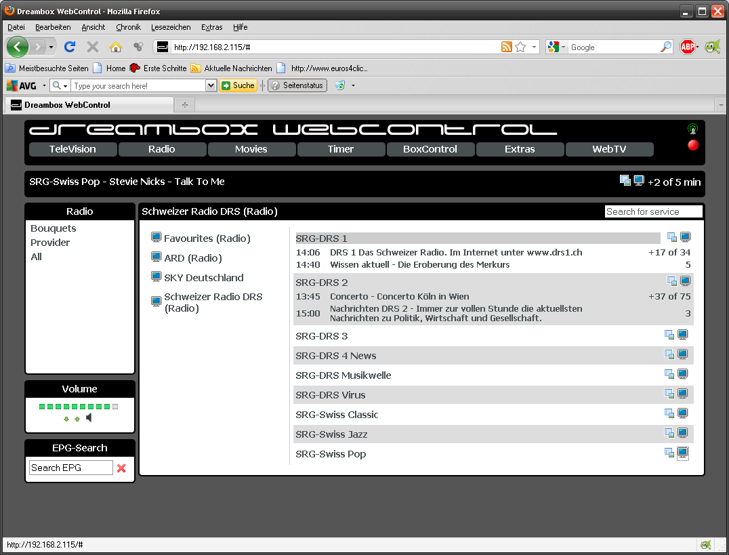Click the Adblock Plus ABP icon
Viewport: 729px width, 555px height.
click(x=687, y=47)
